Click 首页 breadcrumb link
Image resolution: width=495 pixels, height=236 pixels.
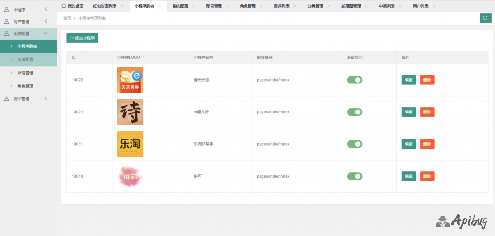click(x=67, y=18)
